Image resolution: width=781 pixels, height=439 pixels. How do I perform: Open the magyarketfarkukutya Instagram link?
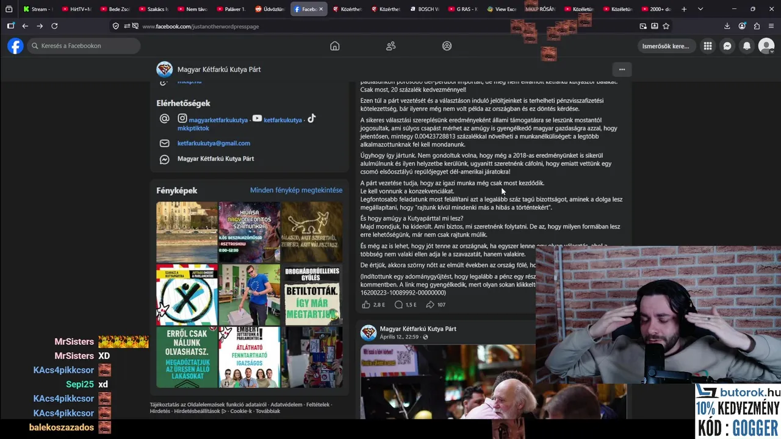point(218,120)
